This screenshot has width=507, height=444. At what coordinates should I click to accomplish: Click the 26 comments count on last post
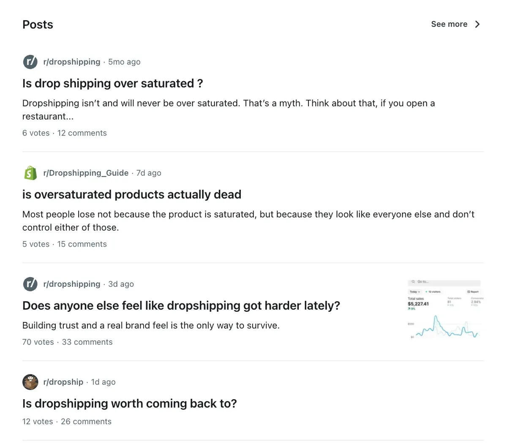pyautogui.click(x=86, y=421)
